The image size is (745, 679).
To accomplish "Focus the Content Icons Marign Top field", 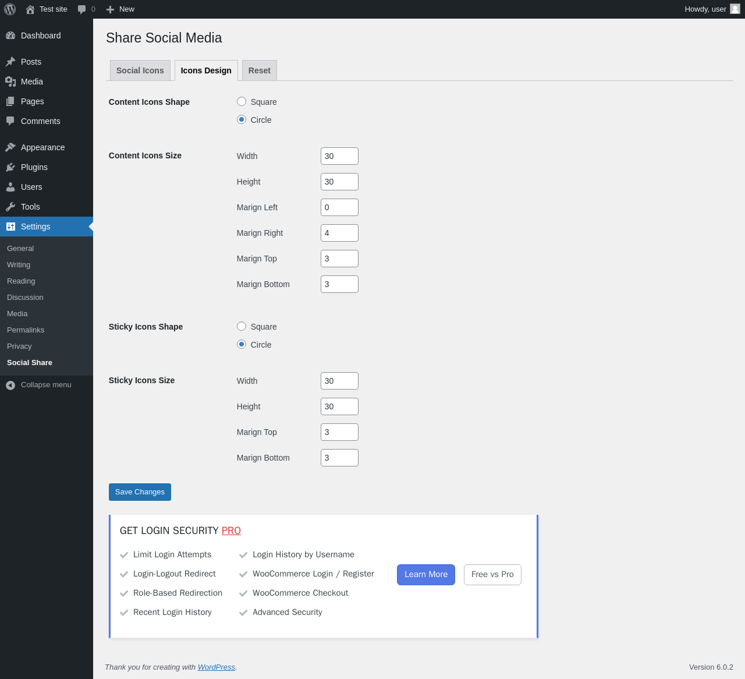I will [x=339, y=259].
